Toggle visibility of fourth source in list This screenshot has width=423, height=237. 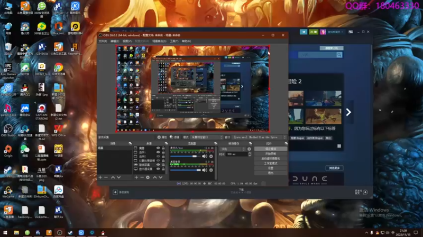pos(158,161)
